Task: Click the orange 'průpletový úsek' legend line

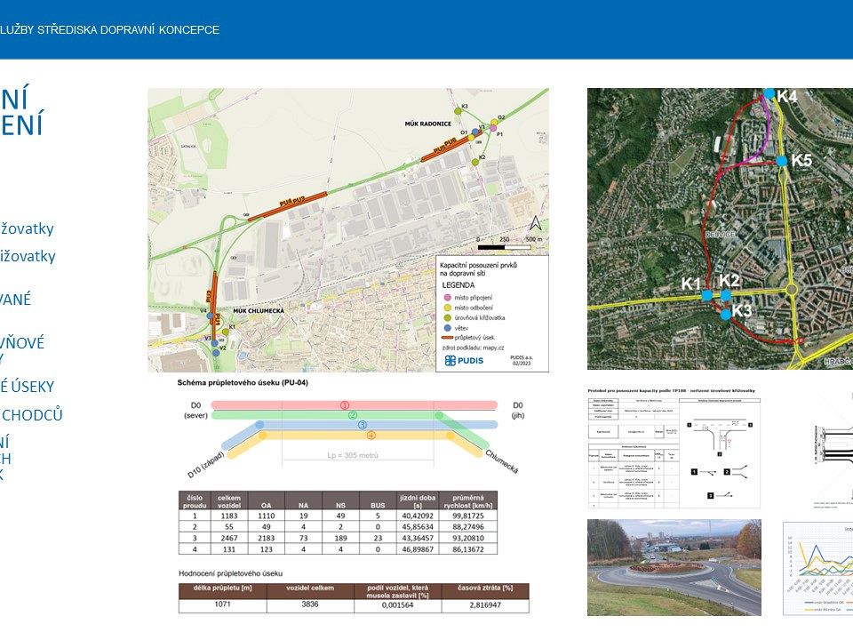Action: tap(447, 338)
